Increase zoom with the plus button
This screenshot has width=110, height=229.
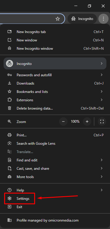[x=87, y=121]
